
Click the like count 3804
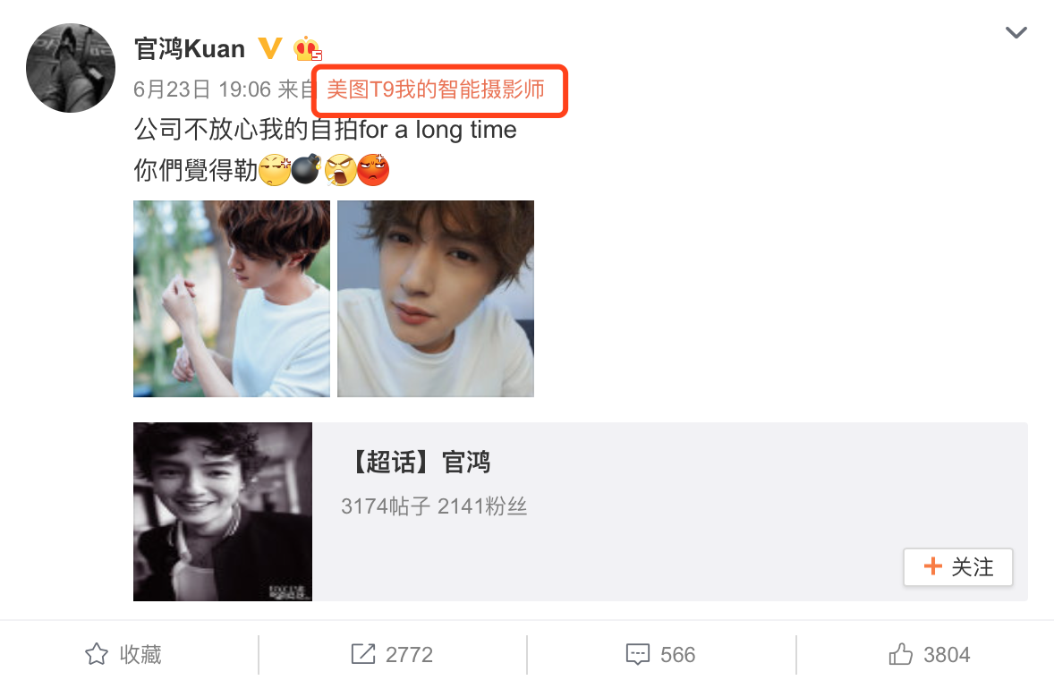point(947,654)
